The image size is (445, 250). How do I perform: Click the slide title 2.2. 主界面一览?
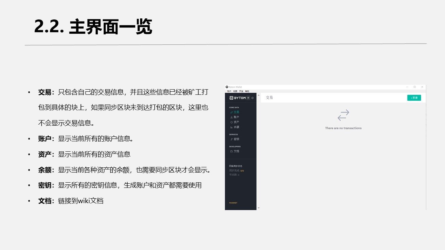tap(93, 27)
